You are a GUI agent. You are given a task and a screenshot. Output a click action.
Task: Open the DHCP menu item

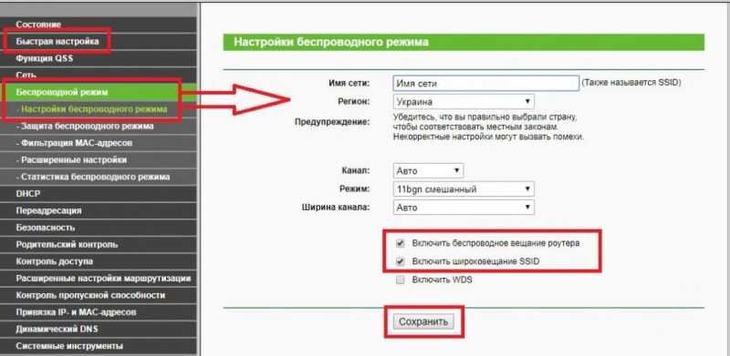28,194
